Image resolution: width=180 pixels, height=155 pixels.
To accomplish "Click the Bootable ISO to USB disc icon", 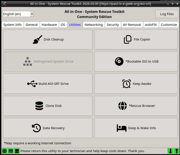I will [119, 62].
